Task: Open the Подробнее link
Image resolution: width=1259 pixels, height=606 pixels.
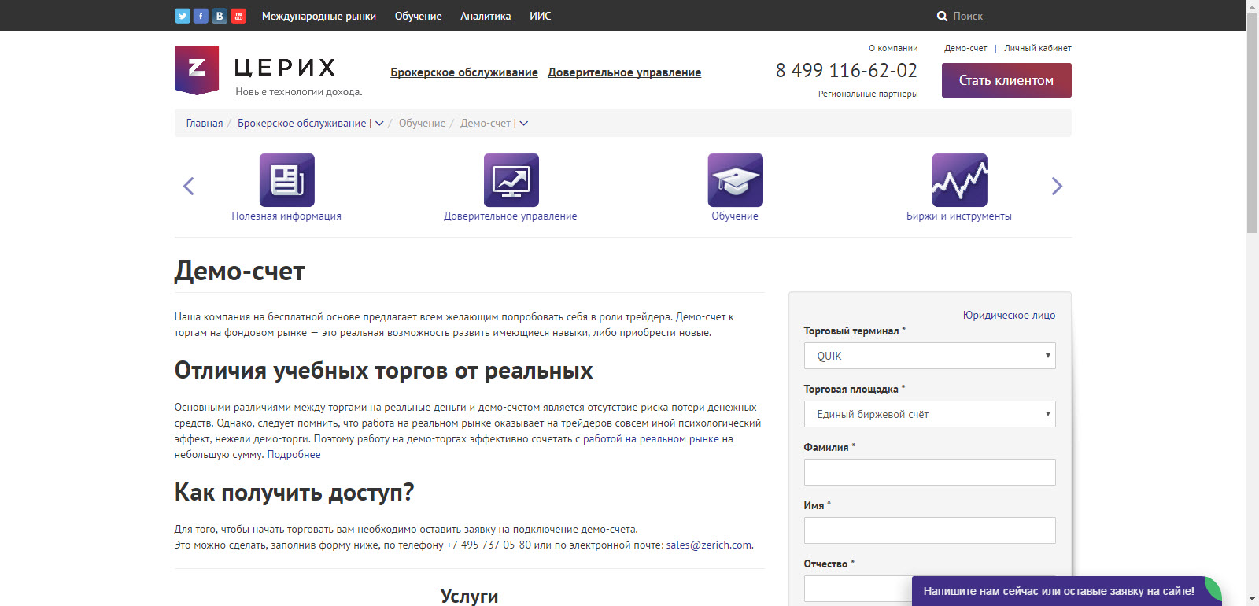Action: (294, 455)
